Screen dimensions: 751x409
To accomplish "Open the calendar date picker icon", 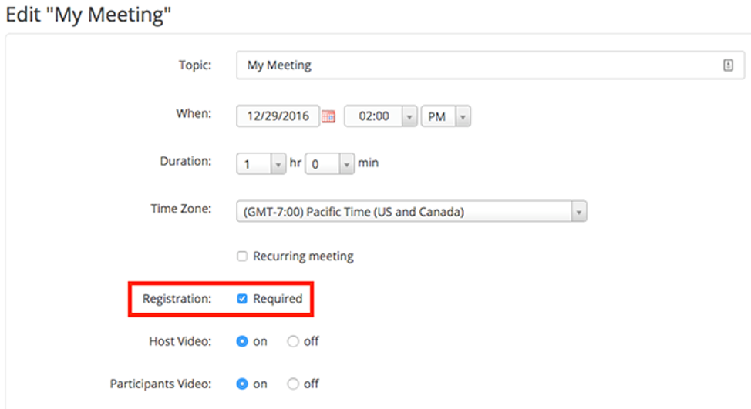I will pyautogui.click(x=328, y=117).
